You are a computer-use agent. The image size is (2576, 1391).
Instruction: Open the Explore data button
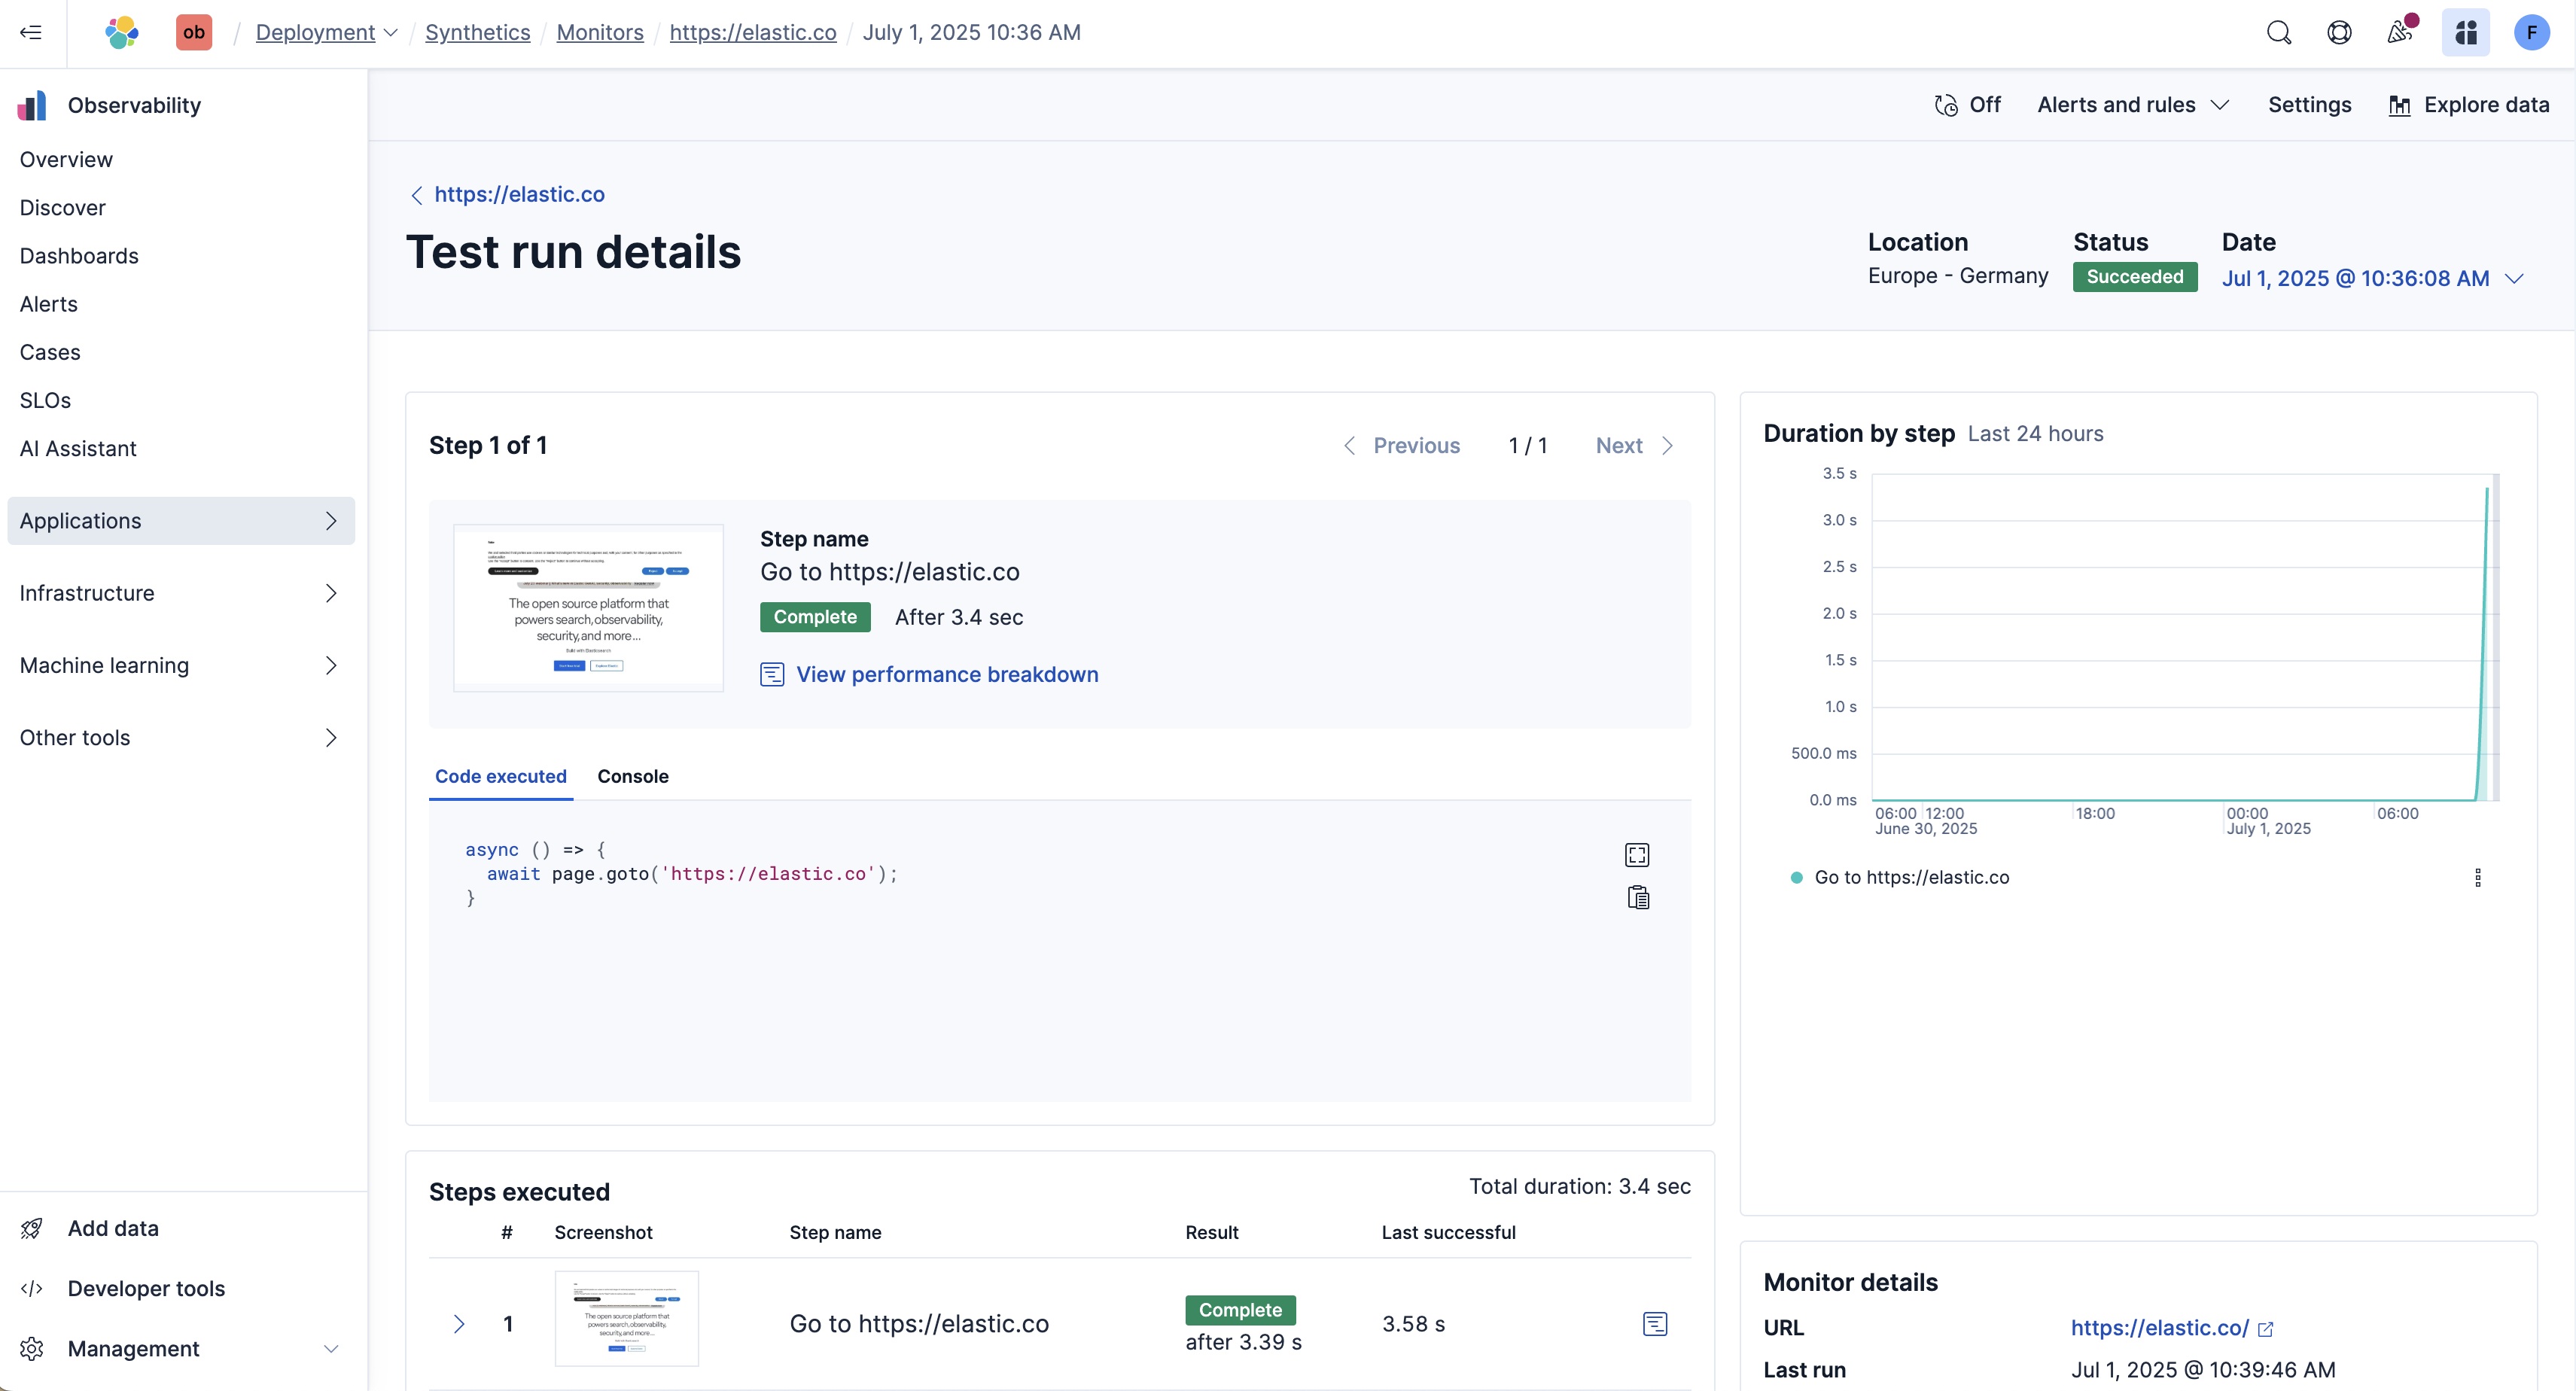(2469, 105)
